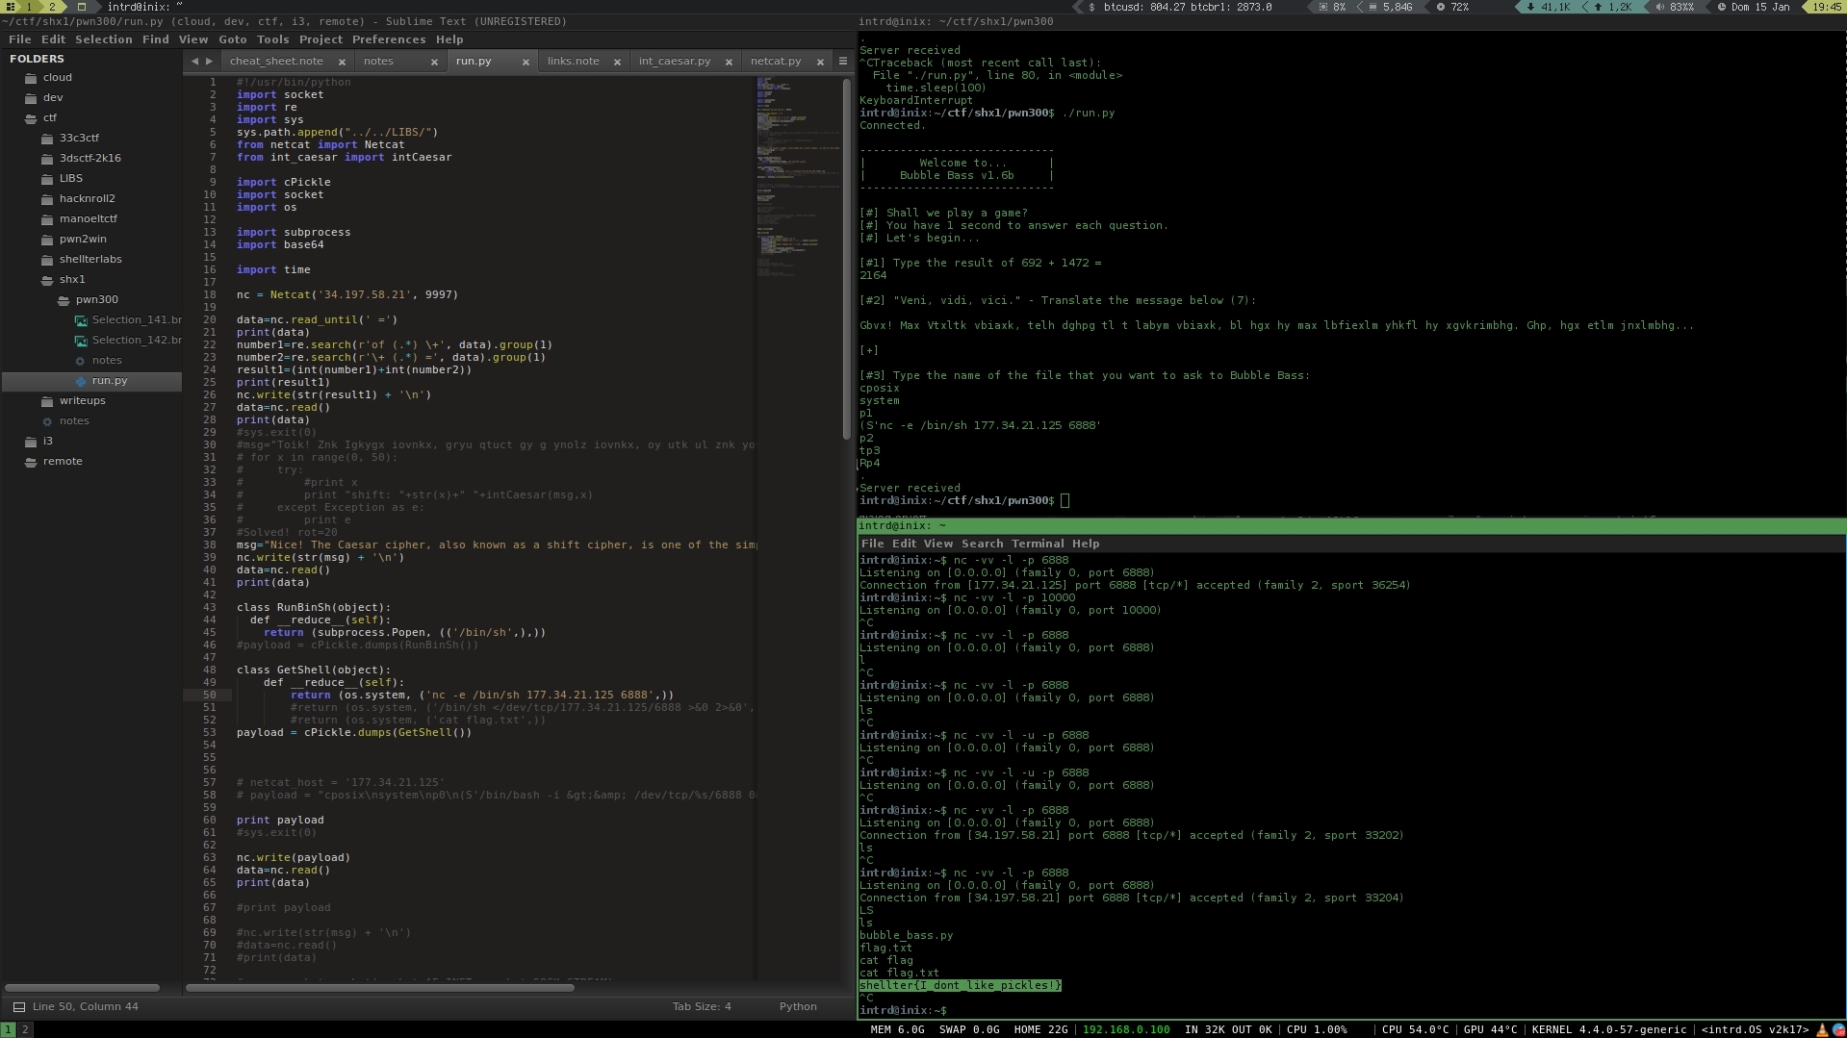Click the brightness 72% indicator

click(x=1452, y=7)
